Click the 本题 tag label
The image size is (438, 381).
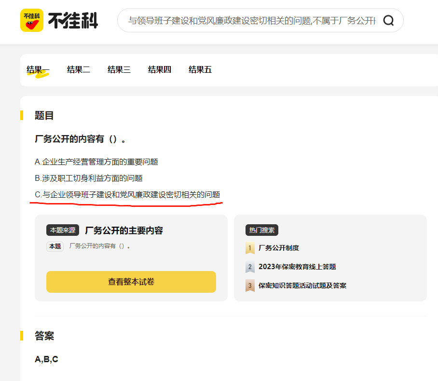pos(55,246)
